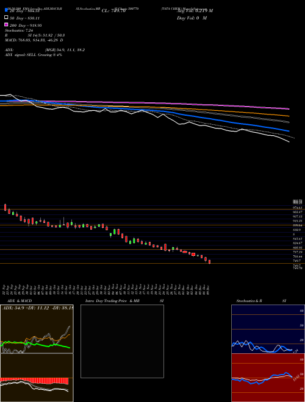
Task: Open the MACD histogram chart panel
Action: click(x=37, y=378)
